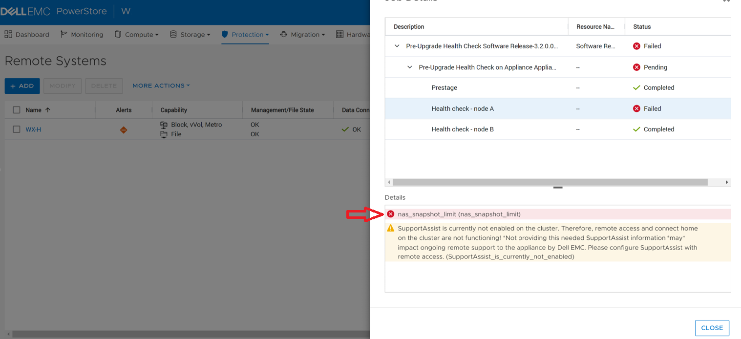This screenshot has width=741, height=339.
Task: Click the Migration icon
Action: pyautogui.click(x=284, y=34)
